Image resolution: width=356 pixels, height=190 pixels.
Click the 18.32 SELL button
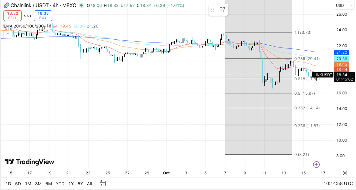tap(12, 16)
